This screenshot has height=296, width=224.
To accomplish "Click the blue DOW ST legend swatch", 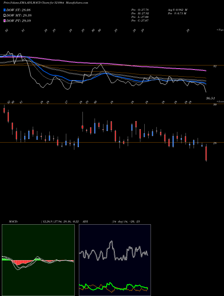I will click(4, 10).
